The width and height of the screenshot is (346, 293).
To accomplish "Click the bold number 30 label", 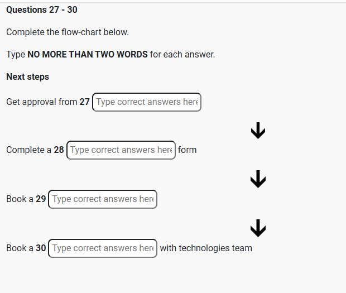I will [x=41, y=248].
